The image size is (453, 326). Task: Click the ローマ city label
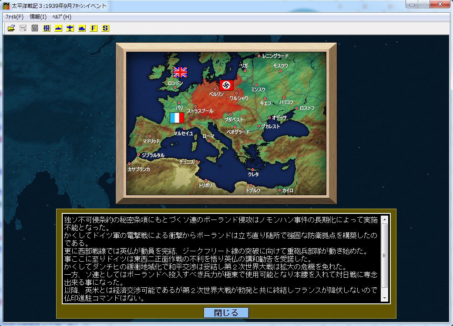208,136
